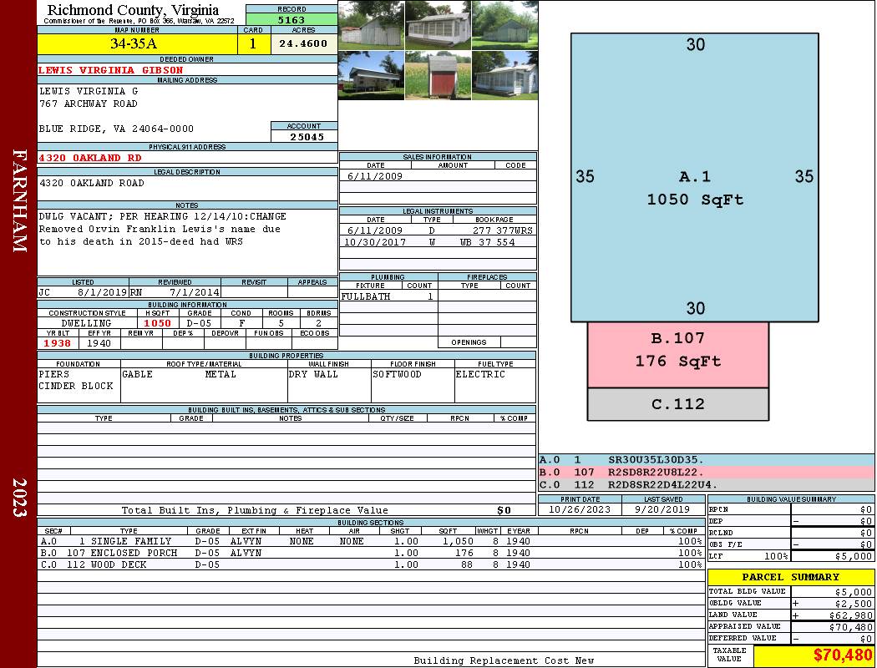Click the 10/30/2017 legal instrument entry

click(x=438, y=242)
